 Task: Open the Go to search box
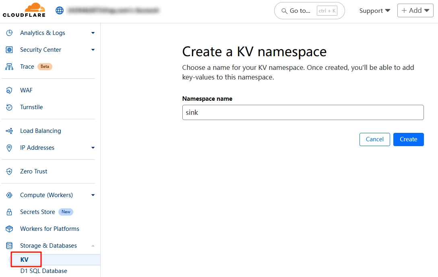[x=309, y=10]
